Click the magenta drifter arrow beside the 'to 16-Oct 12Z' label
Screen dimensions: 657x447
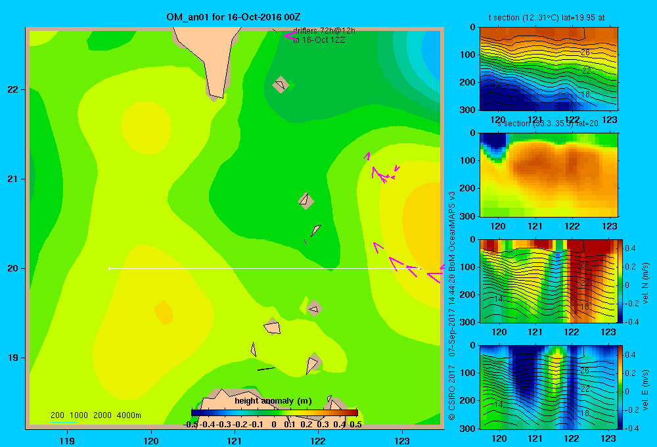[290, 36]
